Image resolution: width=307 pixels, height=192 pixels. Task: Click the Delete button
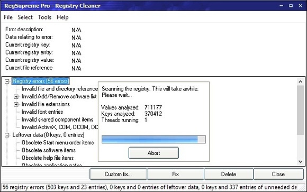229,174
